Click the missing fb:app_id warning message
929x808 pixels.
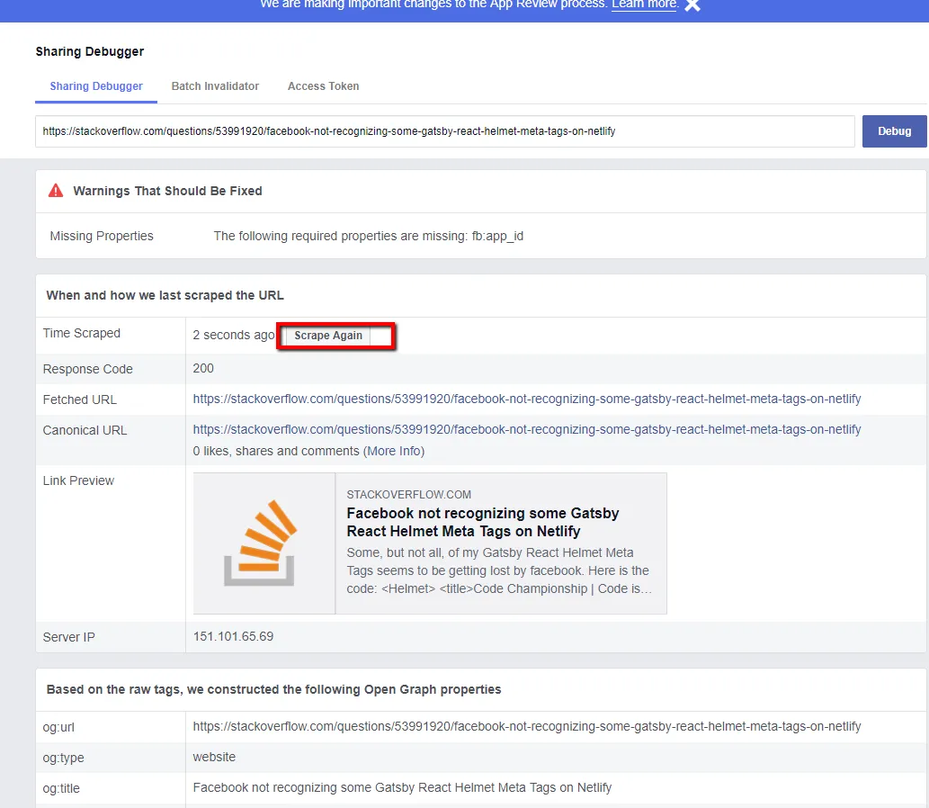pos(369,236)
